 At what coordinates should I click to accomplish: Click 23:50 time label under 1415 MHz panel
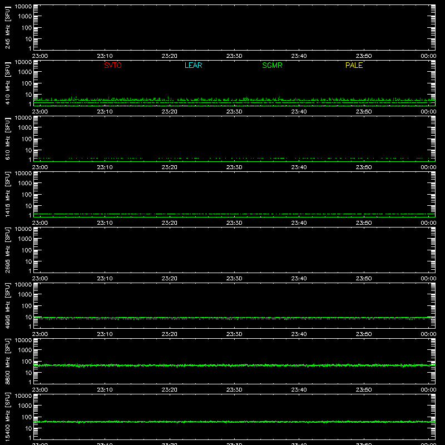pyautogui.click(x=364, y=223)
